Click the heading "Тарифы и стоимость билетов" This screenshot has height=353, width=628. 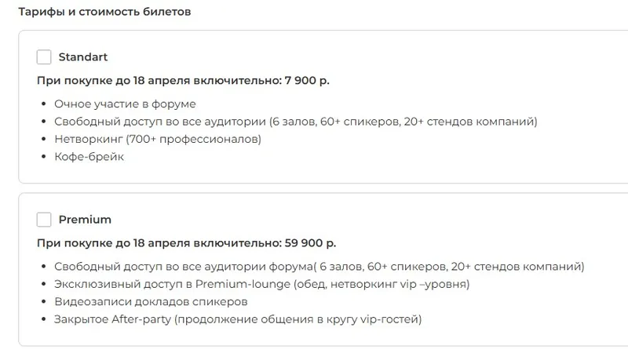click(104, 13)
